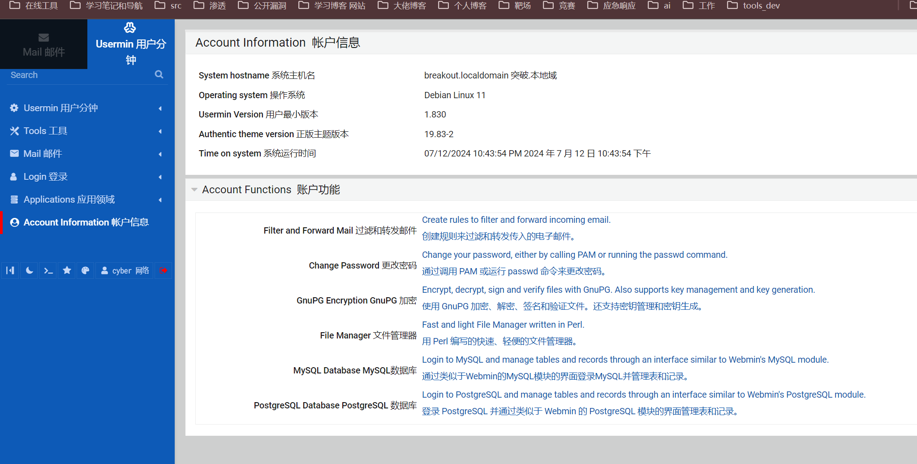917x464 pixels.
Task: Click the Usermin arrow chevron
Action: pyautogui.click(x=160, y=108)
